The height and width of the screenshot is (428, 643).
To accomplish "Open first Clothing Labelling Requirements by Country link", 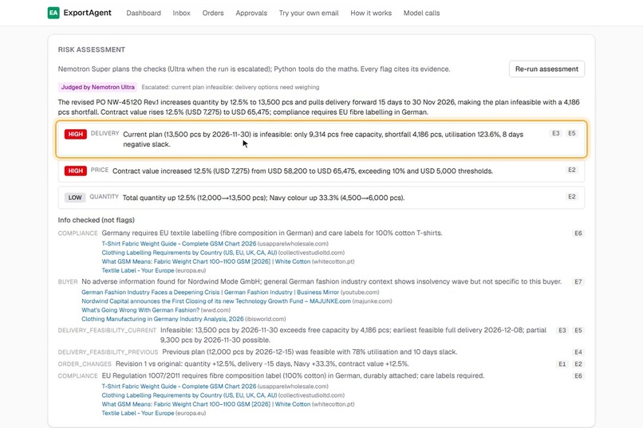I will coord(189,253).
